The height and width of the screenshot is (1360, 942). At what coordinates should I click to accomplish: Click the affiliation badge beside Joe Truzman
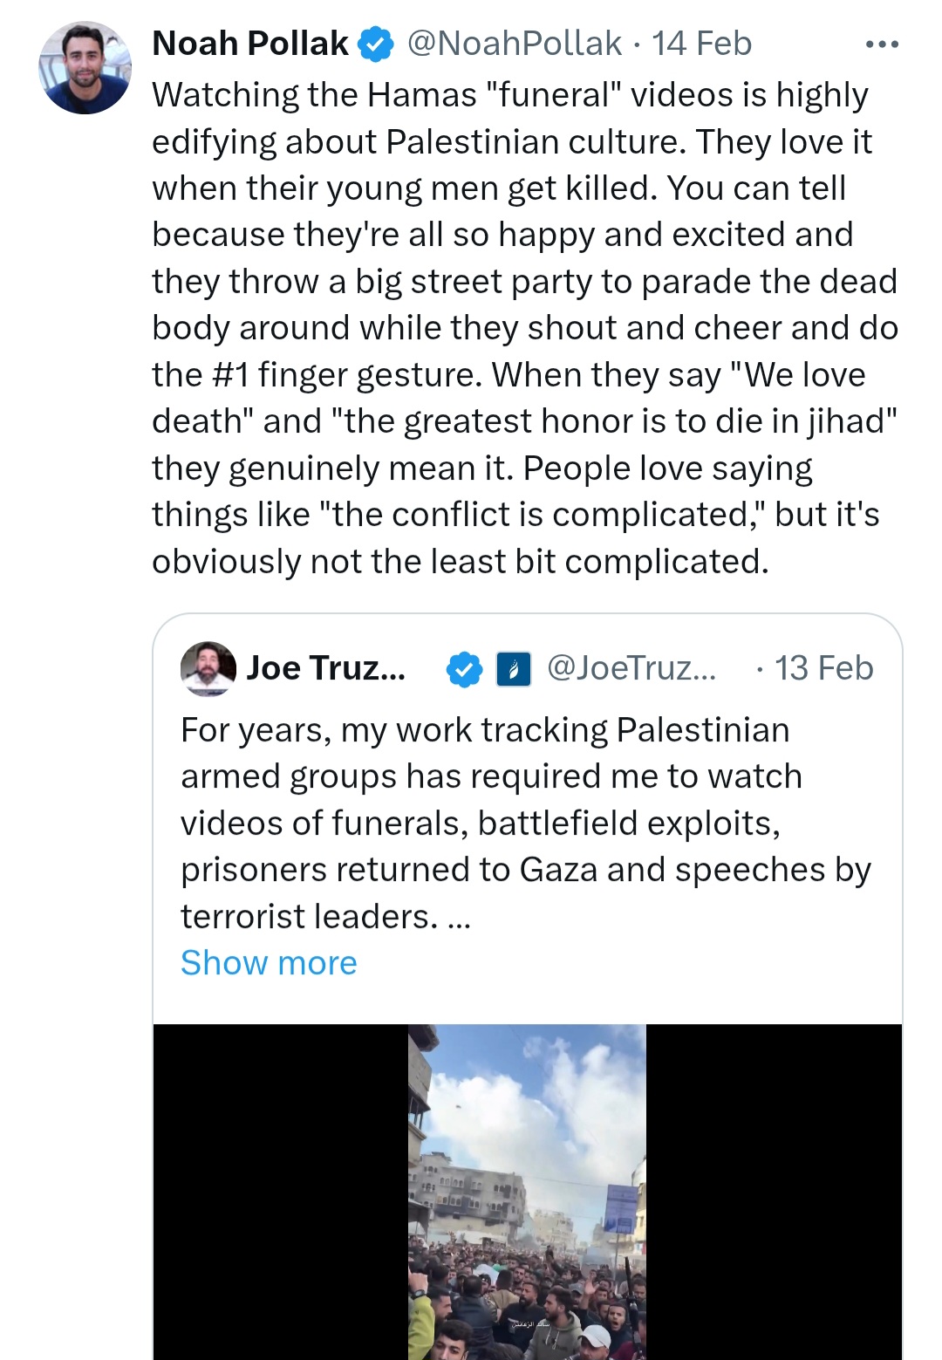514,669
